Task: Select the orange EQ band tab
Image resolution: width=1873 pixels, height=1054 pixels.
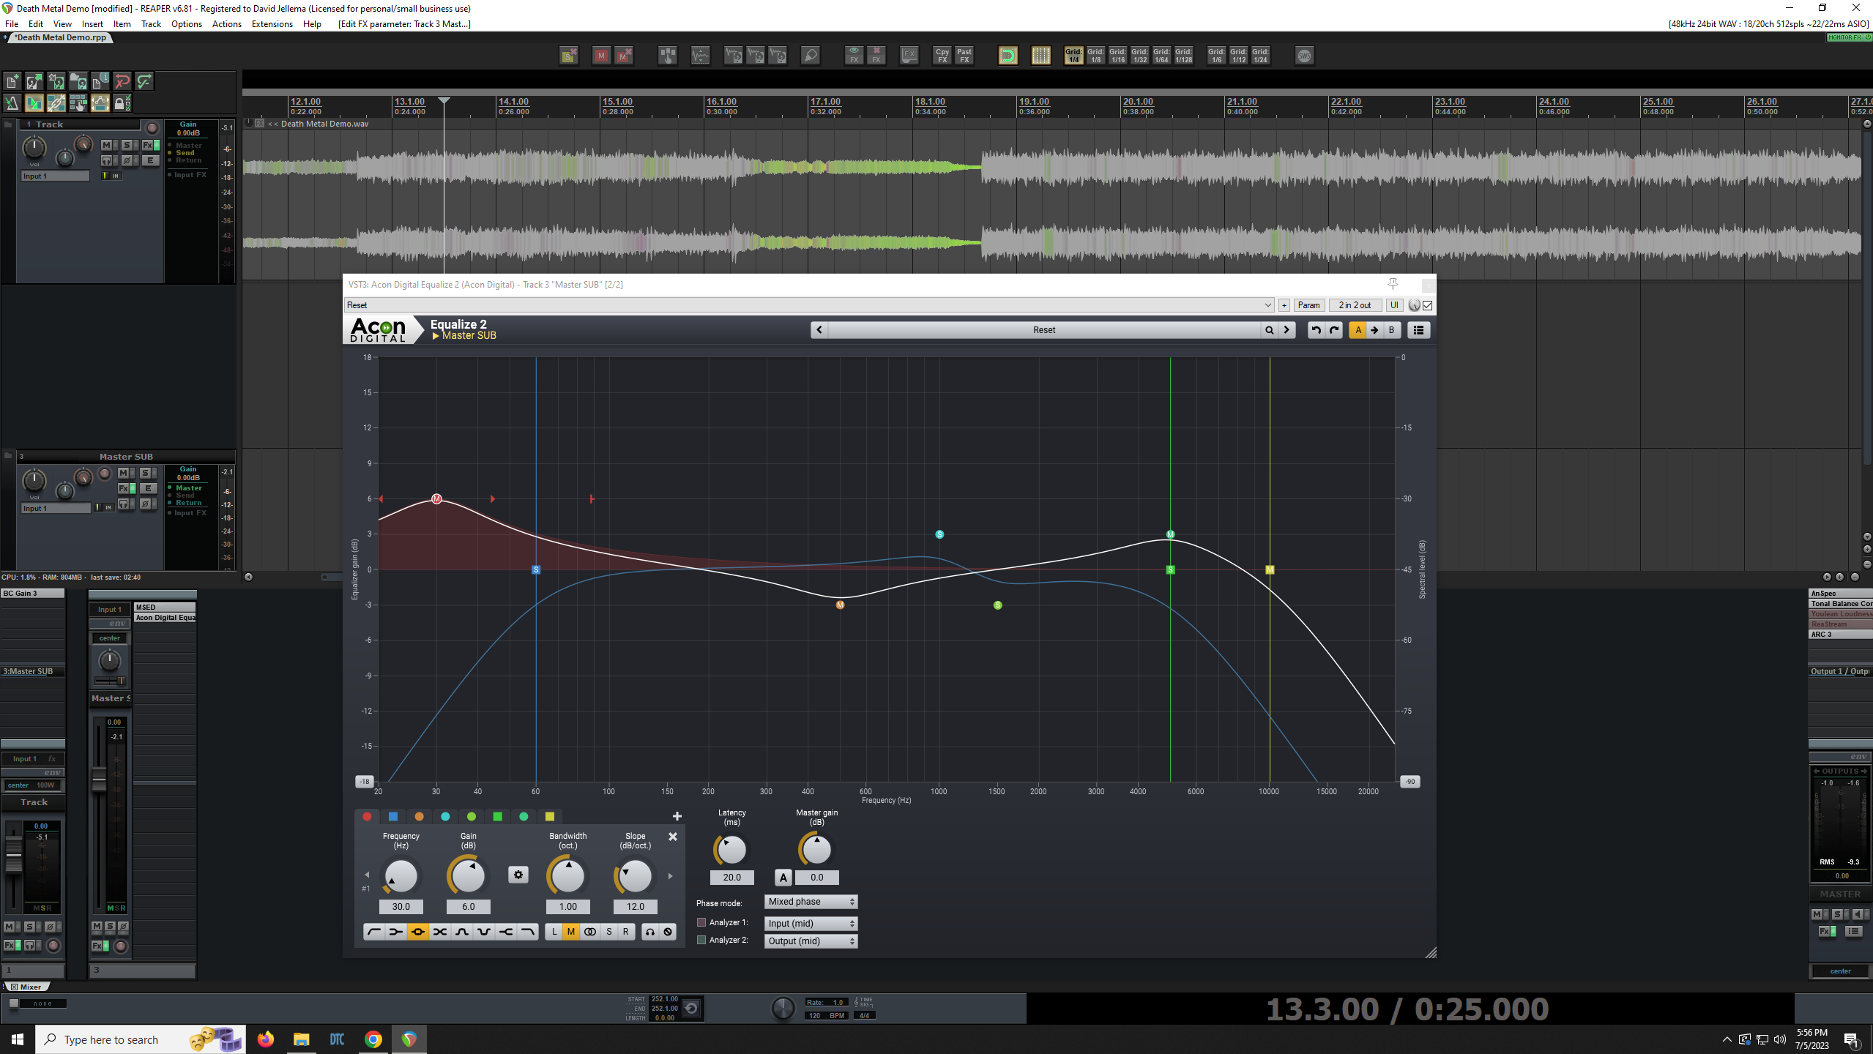Action: click(419, 817)
